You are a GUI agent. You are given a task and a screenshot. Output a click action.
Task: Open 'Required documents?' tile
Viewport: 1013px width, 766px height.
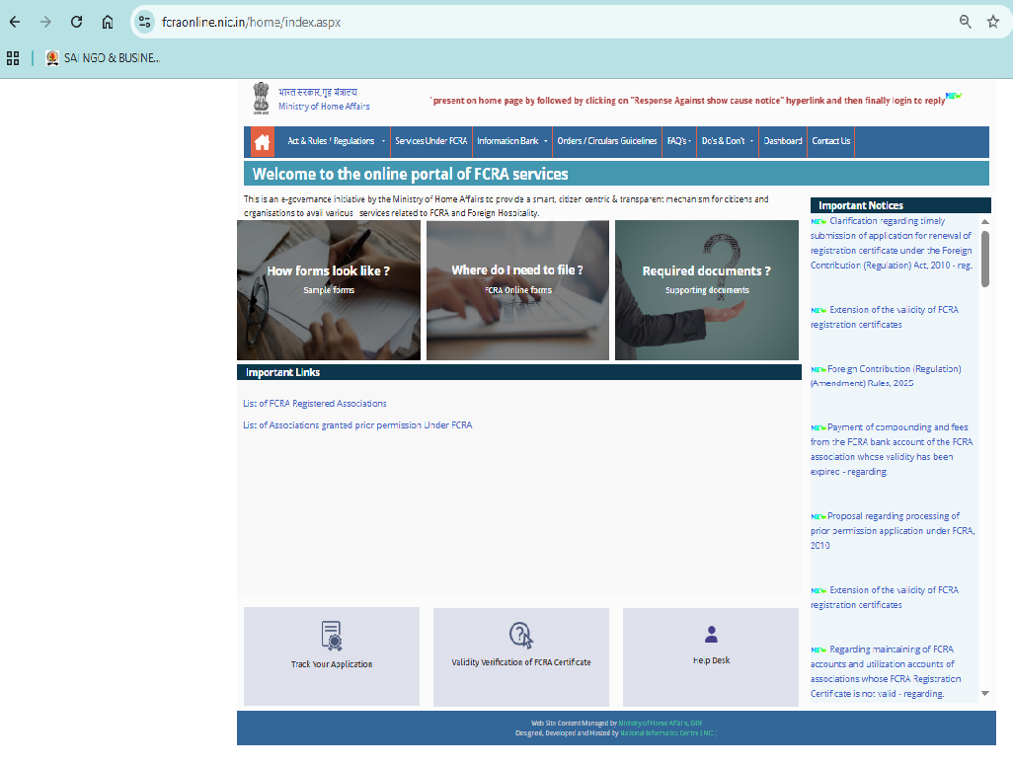click(x=707, y=290)
